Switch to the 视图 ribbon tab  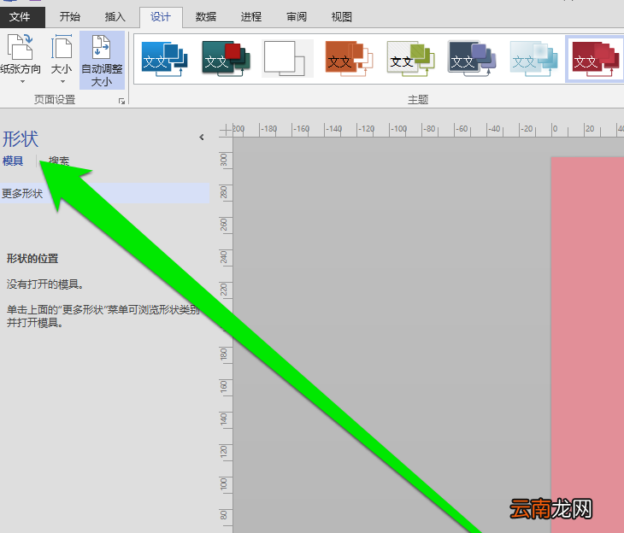tap(342, 17)
